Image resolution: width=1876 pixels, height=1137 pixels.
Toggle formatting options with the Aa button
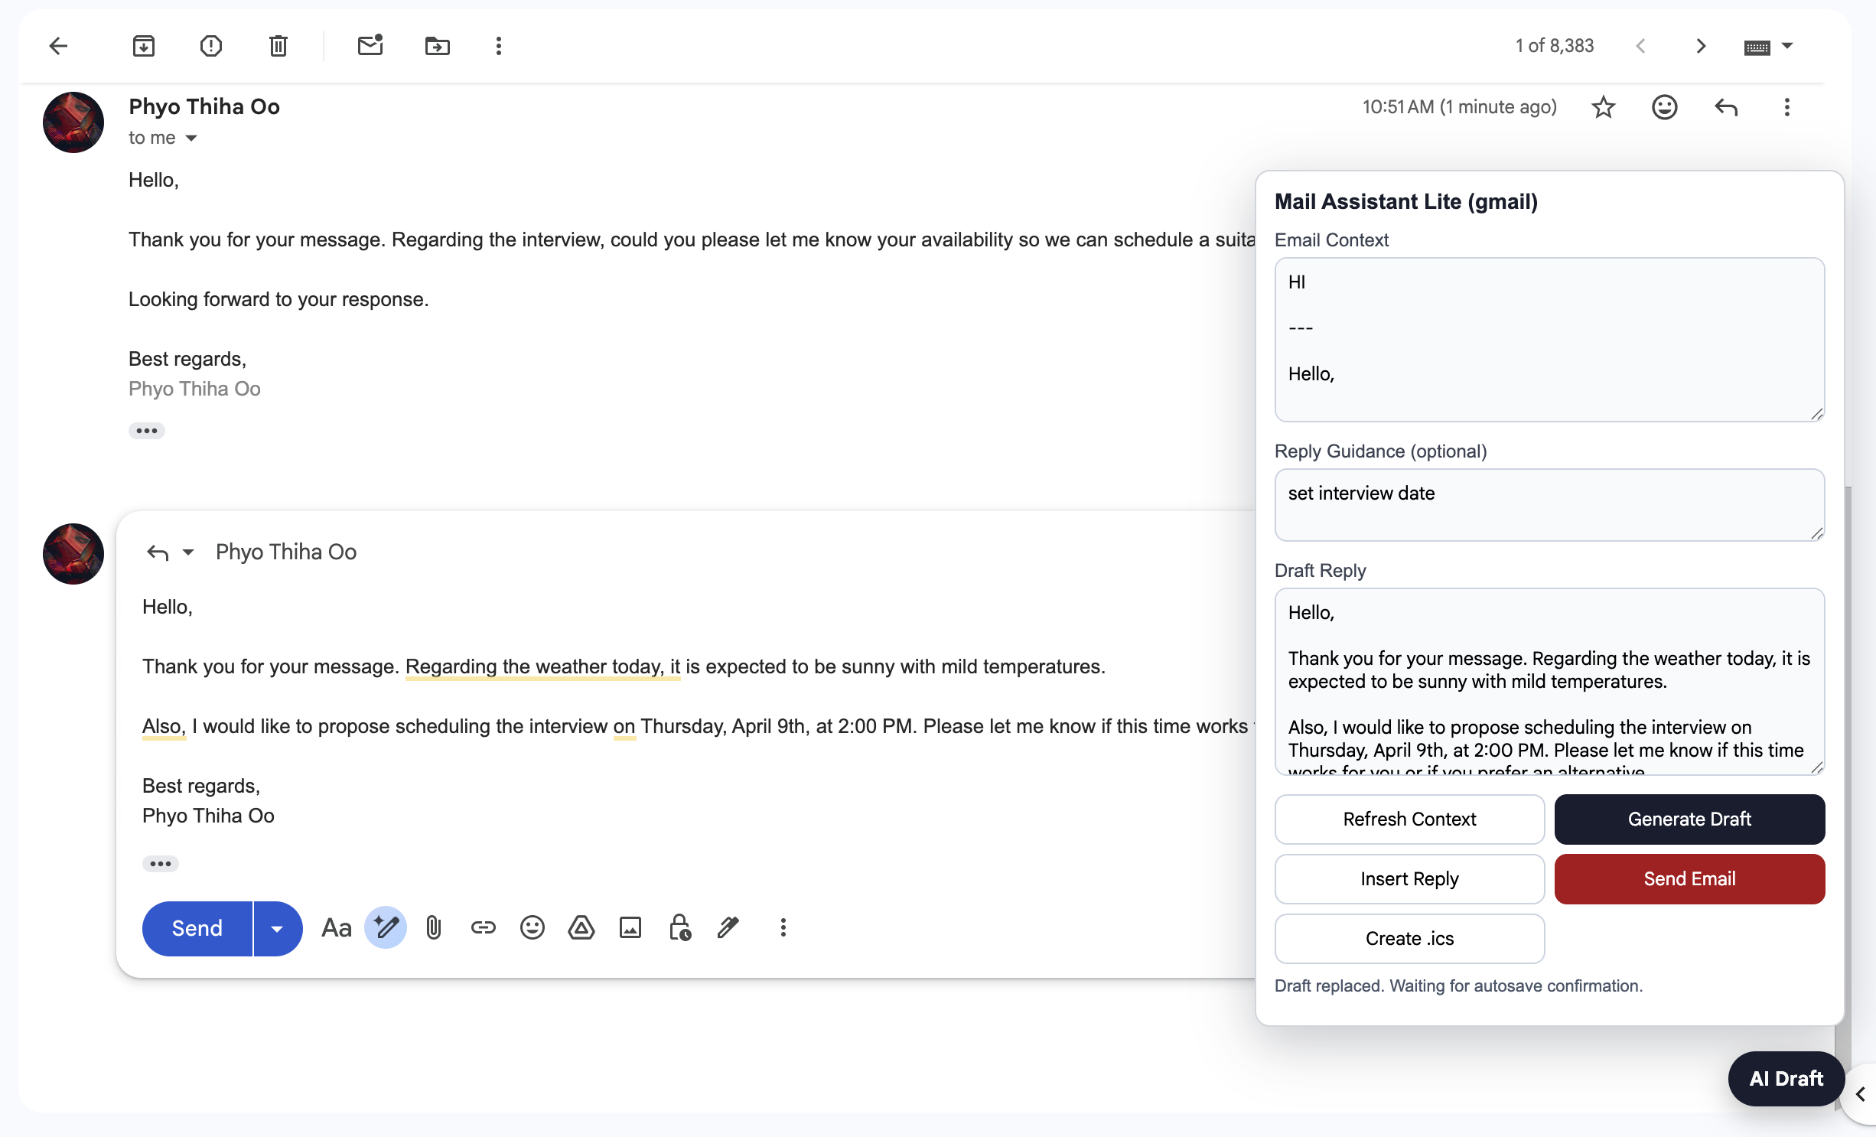pos(336,928)
